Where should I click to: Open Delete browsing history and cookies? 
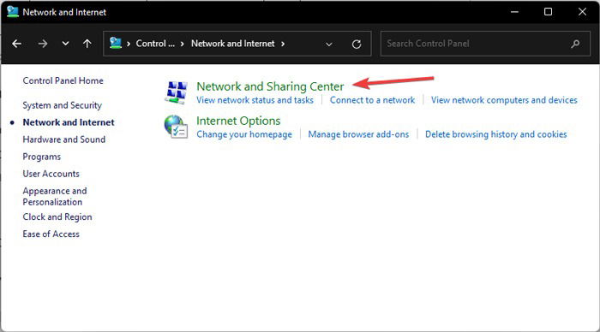(496, 134)
